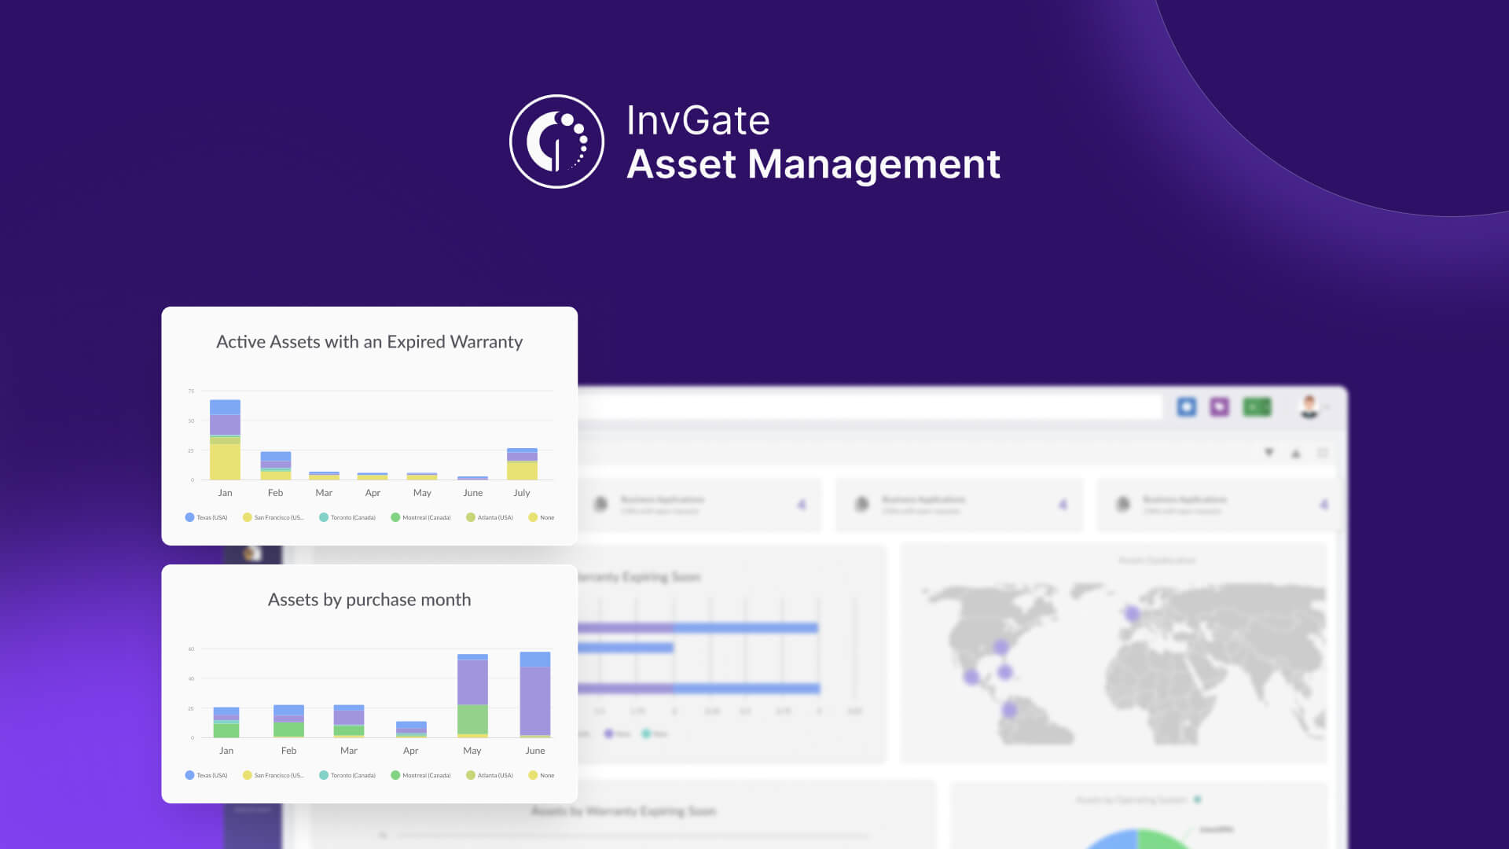The image size is (1509, 849).
Task: Select the May bar in purchase month chart
Action: pos(472,696)
